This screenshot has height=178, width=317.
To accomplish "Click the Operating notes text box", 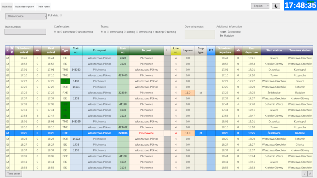I will [200, 34].
